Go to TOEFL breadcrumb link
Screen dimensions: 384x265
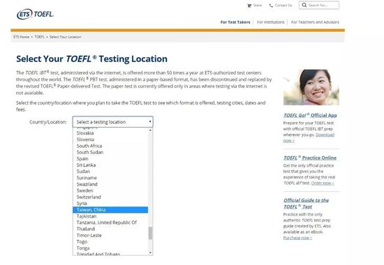click(x=39, y=37)
